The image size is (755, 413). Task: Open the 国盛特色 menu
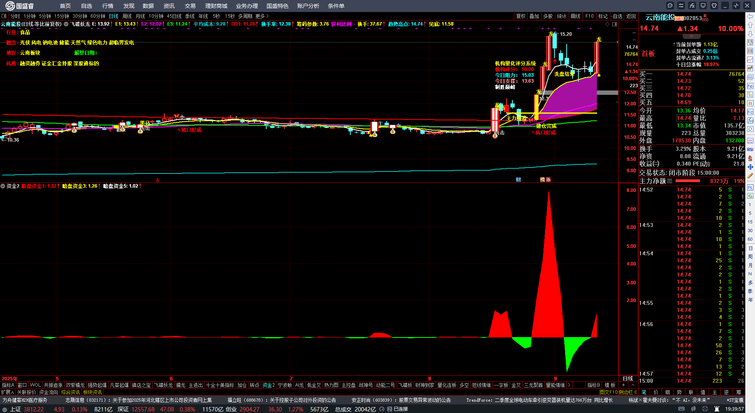278,6
